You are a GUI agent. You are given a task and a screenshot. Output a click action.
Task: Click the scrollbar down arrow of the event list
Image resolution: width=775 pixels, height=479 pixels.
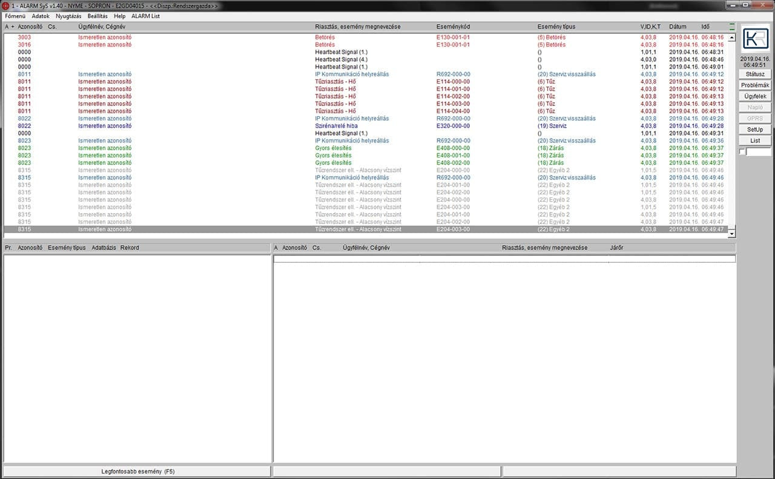coord(731,233)
